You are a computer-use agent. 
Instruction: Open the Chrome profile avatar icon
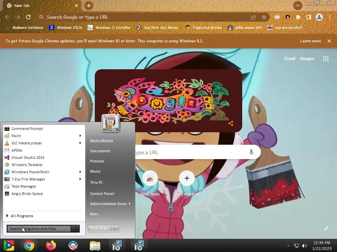[319, 17]
